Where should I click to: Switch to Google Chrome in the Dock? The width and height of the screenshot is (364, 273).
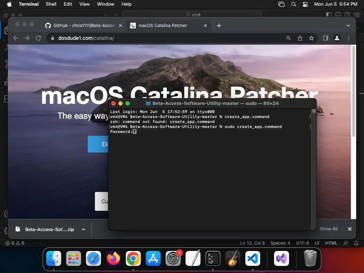coord(133,258)
